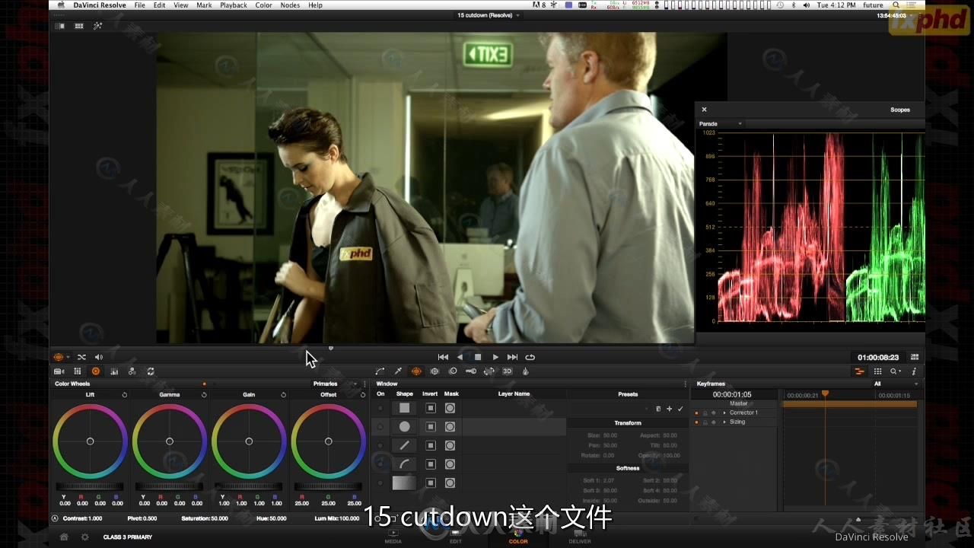Switch to the DELIVER page

tap(580, 537)
